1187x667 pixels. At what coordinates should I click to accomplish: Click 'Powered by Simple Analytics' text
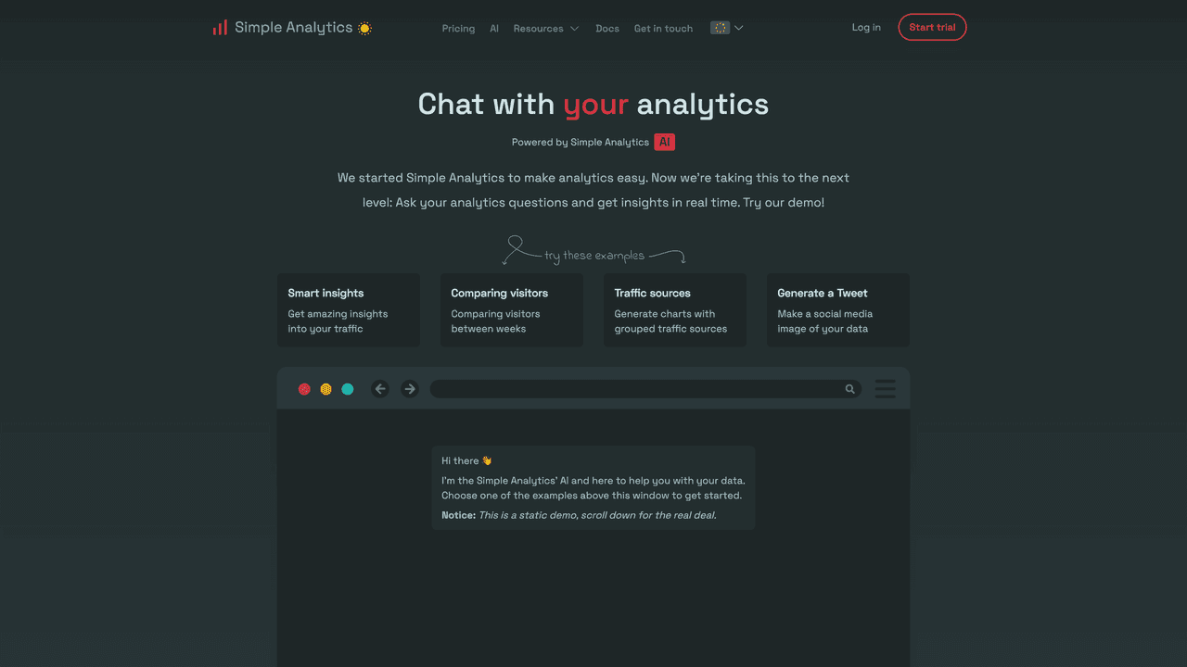coord(581,143)
